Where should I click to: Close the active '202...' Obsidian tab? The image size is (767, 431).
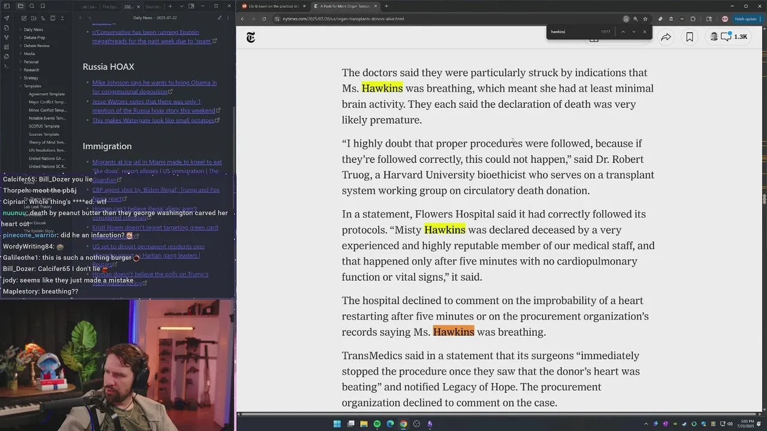point(138,7)
